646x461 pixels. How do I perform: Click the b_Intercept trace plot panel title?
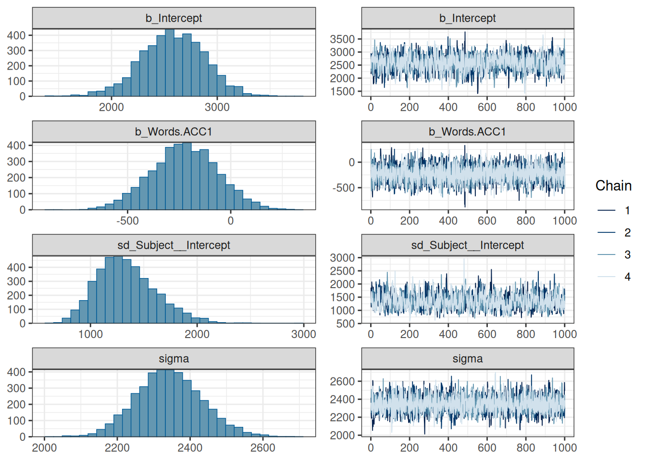click(x=467, y=18)
